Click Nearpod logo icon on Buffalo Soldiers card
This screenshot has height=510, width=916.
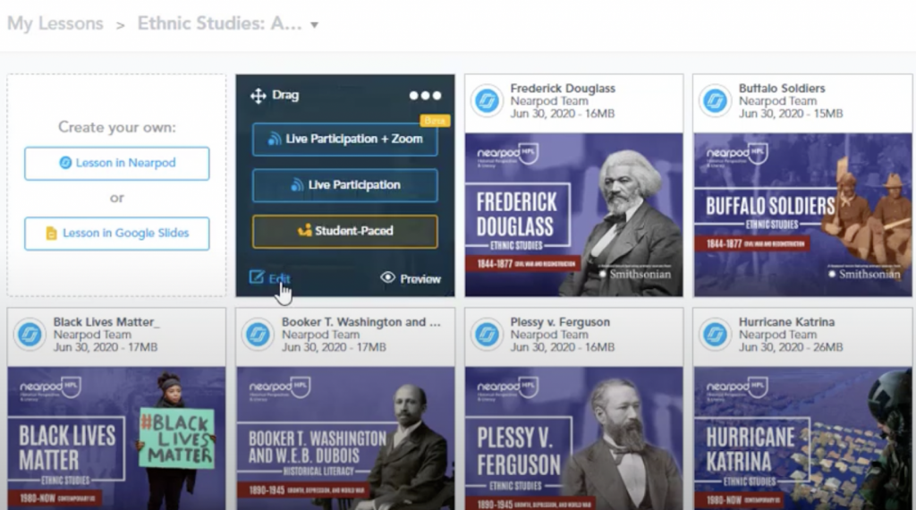click(x=716, y=101)
